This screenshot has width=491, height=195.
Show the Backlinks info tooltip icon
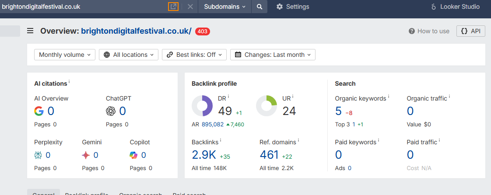[221, 140]
